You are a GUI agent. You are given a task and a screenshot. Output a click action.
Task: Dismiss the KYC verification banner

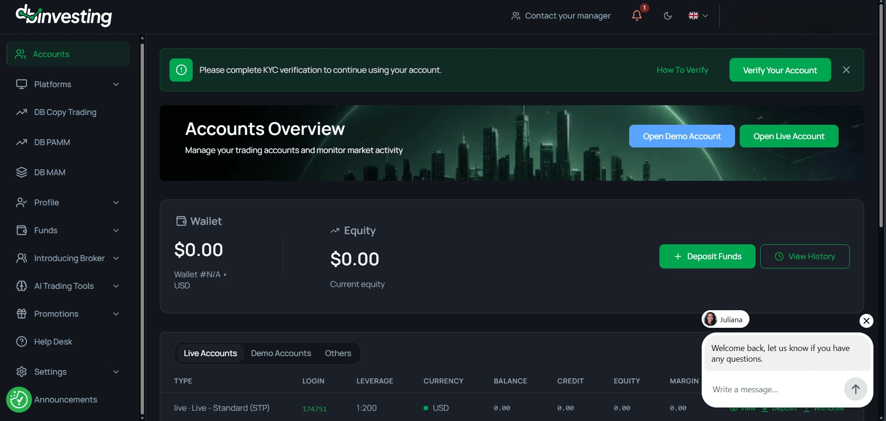(846, 70)
